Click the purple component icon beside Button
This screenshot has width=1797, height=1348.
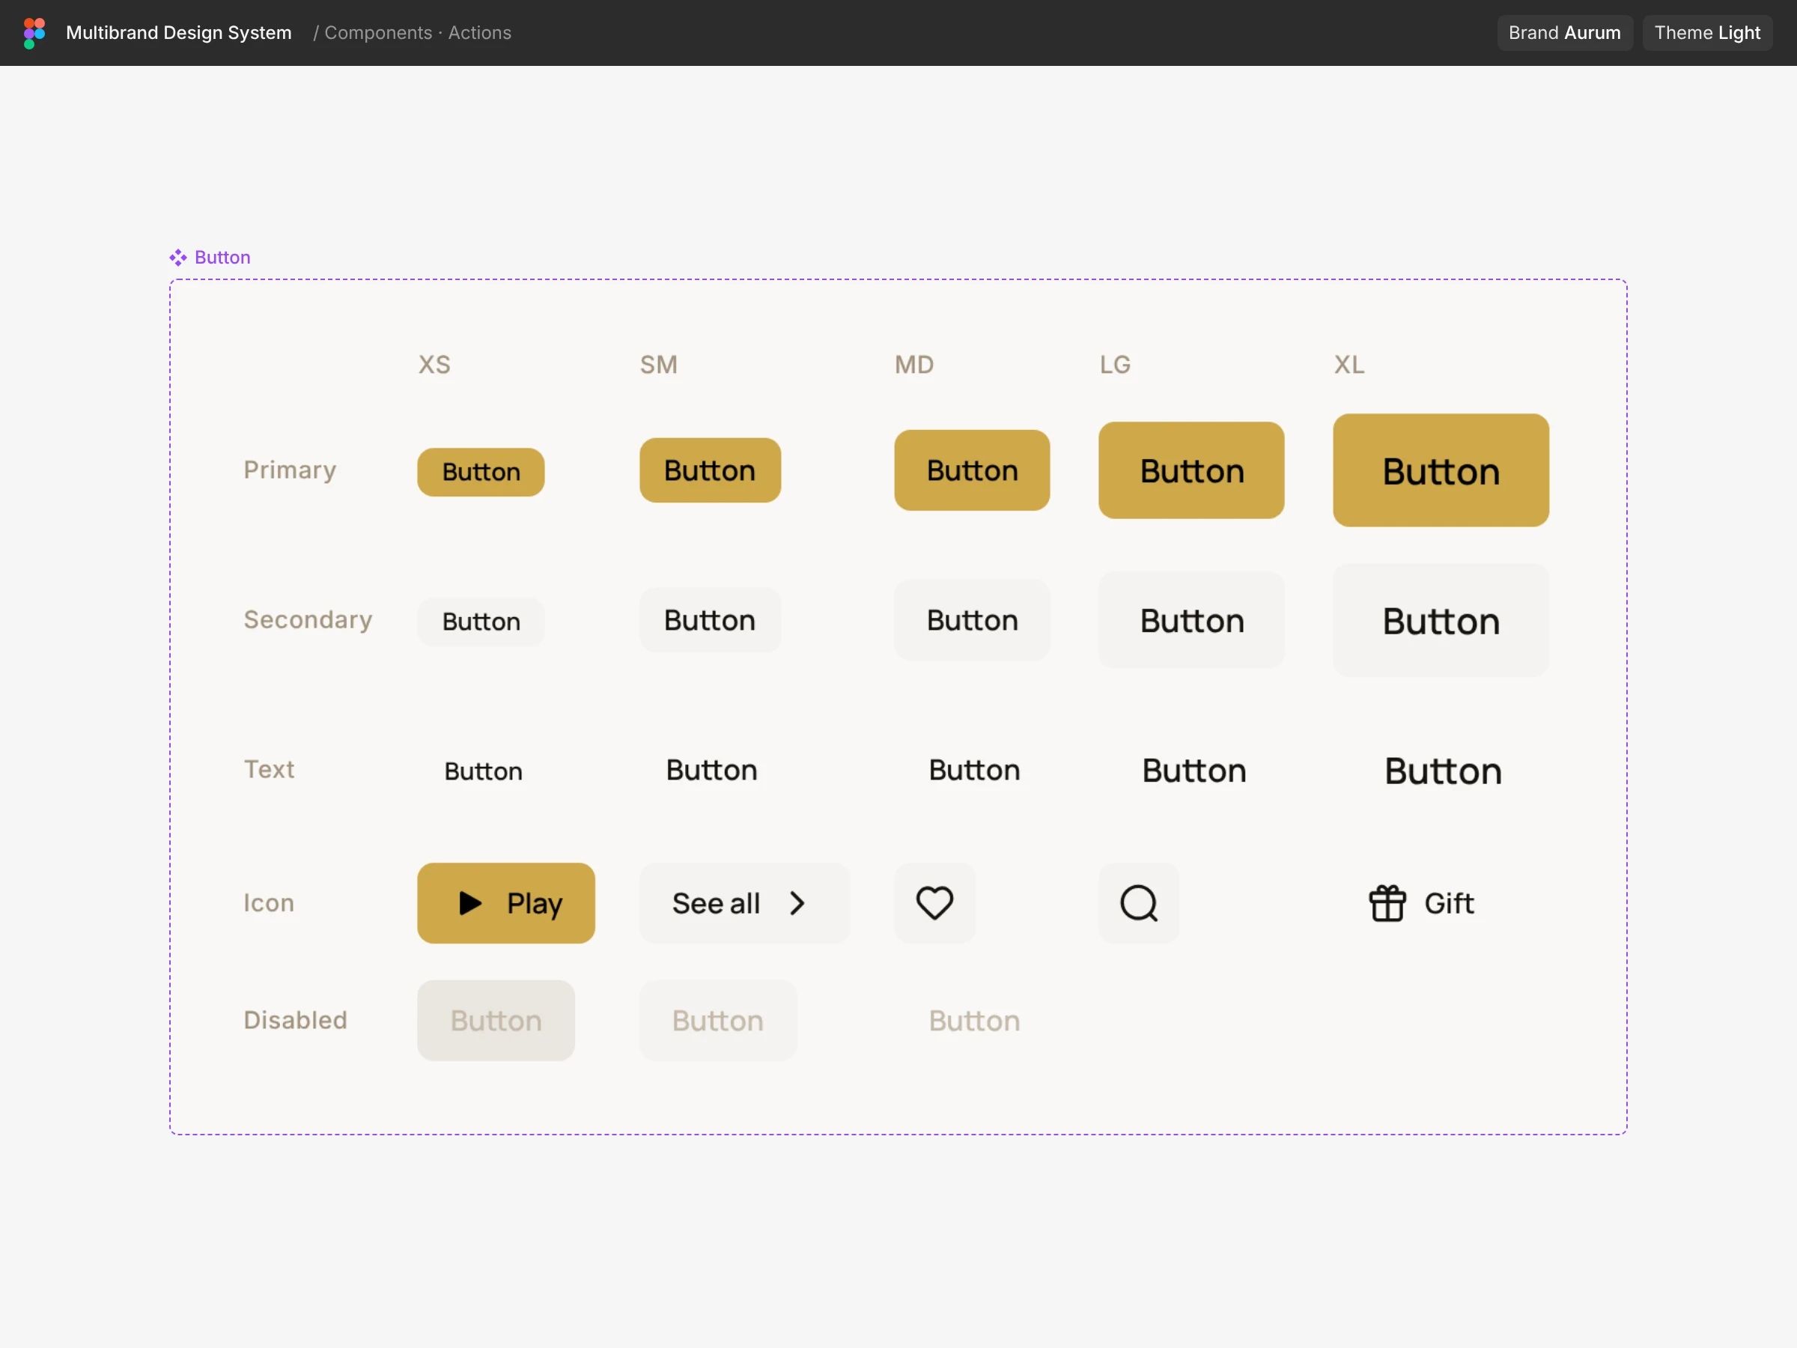pyautogui.click(x=178, y=258)
